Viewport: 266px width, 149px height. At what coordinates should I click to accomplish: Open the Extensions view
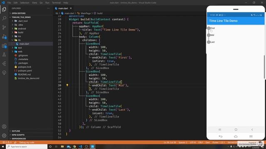4,46
